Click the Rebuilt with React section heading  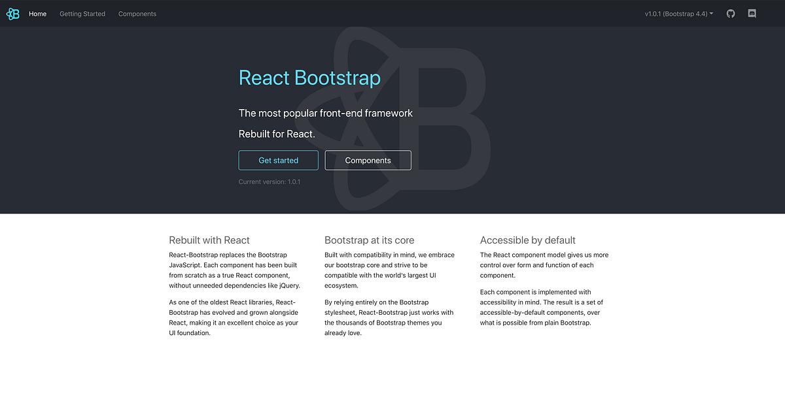pos(209,240)
